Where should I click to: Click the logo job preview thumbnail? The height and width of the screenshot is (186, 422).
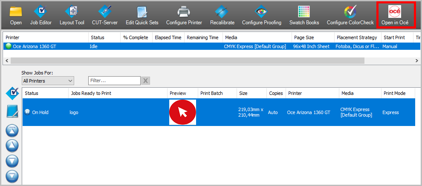click(x=182, y=112)
